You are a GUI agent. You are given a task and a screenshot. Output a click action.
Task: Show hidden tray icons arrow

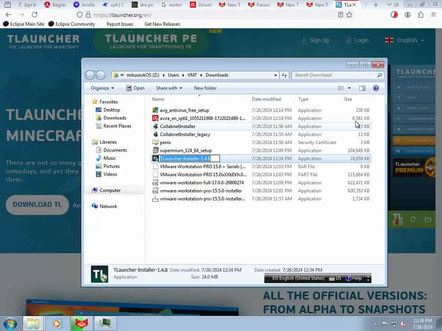(x=375, y=324)
